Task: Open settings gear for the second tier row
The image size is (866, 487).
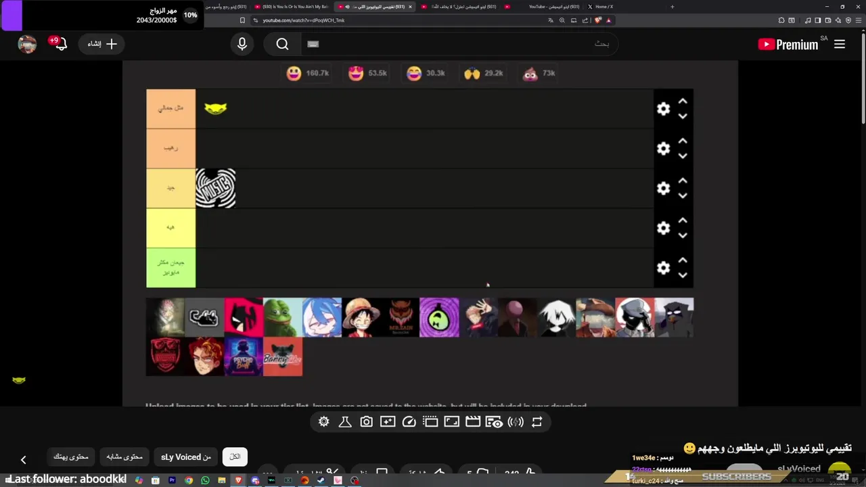Action: click(x=663, y=149)
